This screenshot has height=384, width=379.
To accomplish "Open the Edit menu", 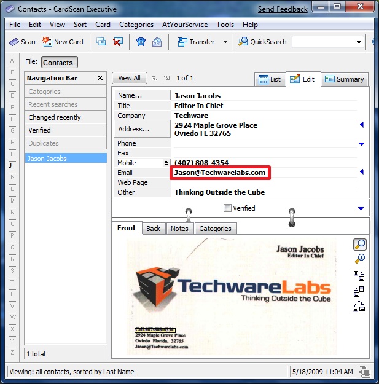I will 35,25.
